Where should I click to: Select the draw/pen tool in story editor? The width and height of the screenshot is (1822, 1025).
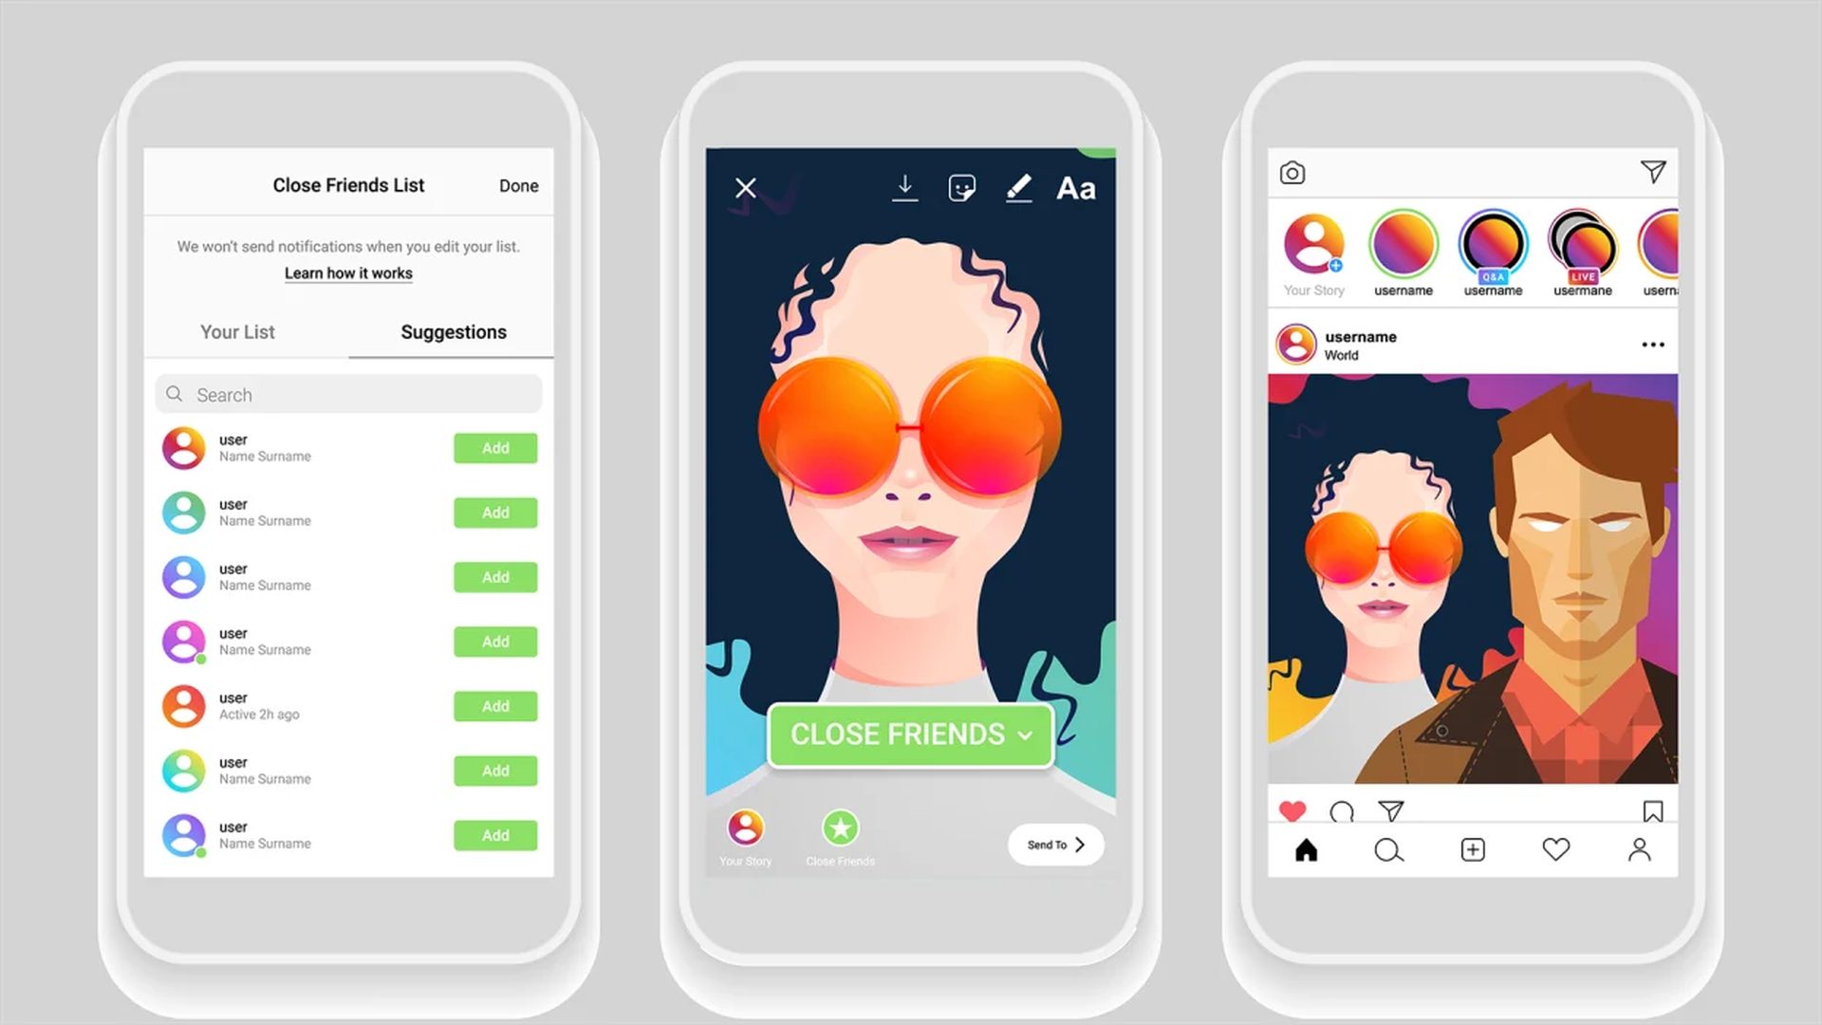(x=1018, y=189)
